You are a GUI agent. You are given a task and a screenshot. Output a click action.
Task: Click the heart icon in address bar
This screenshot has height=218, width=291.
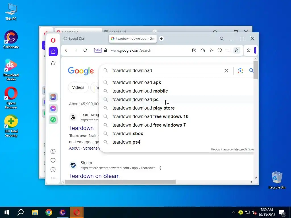tap(220, 50)
